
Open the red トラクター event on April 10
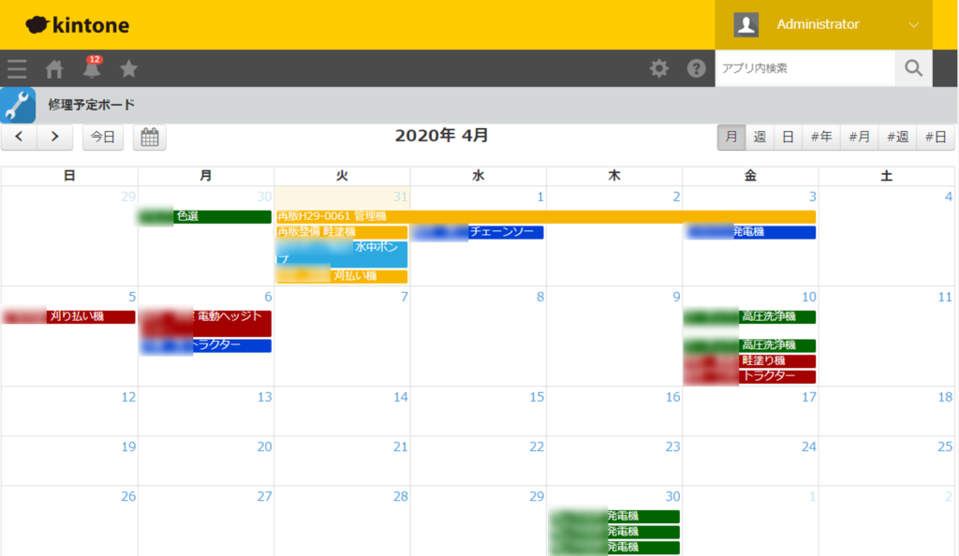point(750,376)
